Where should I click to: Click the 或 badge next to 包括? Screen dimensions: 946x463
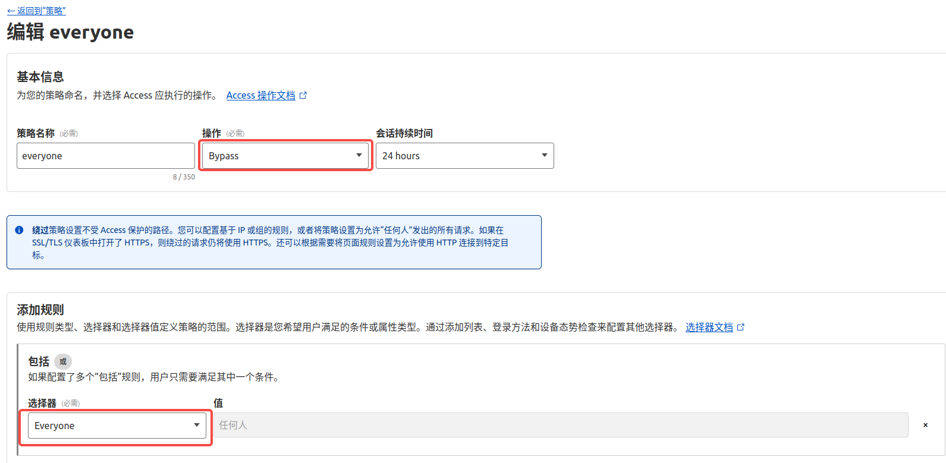point(63,361)
